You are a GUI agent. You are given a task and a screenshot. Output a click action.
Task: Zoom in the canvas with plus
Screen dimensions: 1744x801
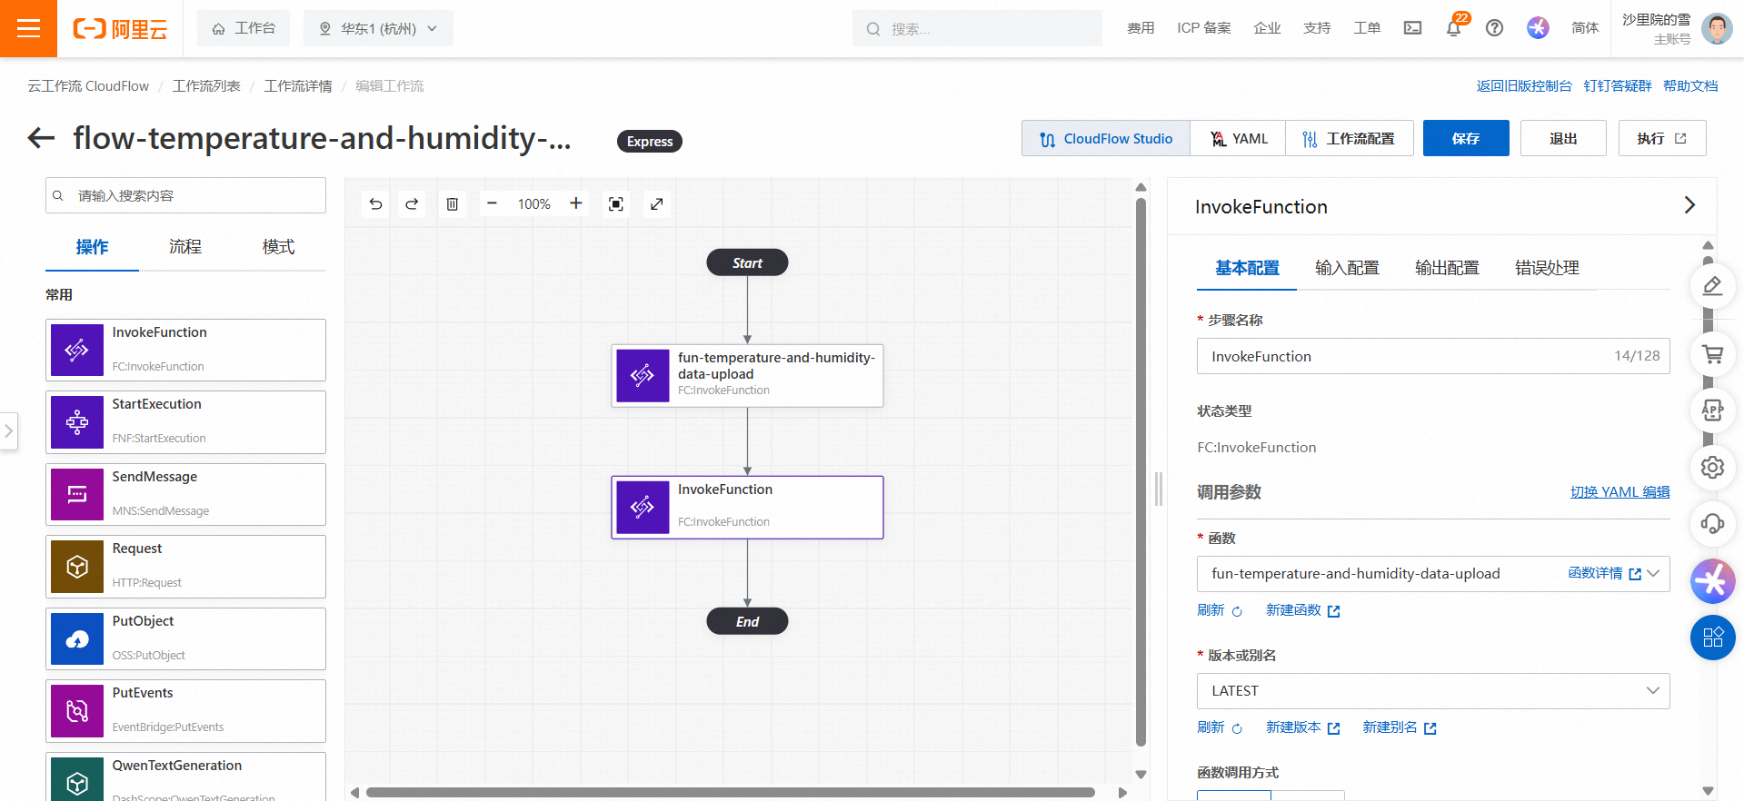(x=575, y=203)
